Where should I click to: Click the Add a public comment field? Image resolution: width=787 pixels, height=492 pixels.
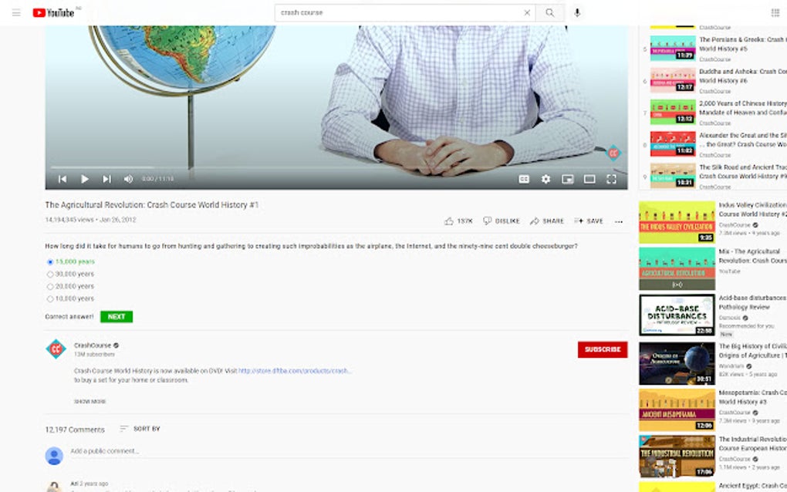coord(349,451)
